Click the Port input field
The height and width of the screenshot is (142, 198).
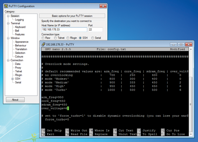click(95, 29)
